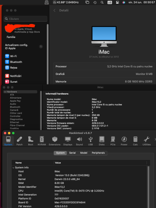Open the System tool in Hackintool toolbar
The height and width of the screenshot is (208, 156).
(8, 141)
